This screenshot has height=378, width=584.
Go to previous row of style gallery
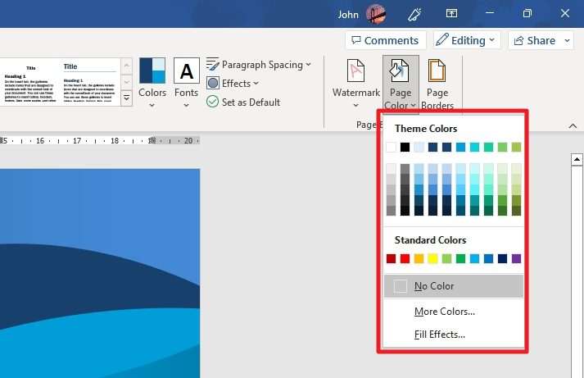click(127, 66)
